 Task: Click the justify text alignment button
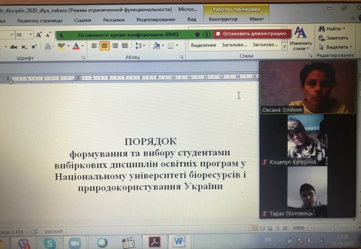126,46
